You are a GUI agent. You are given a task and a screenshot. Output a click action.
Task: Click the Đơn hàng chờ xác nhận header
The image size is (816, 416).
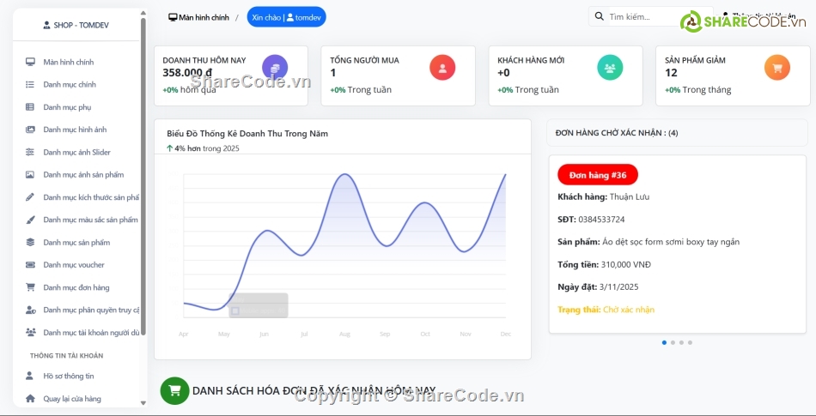677,133
